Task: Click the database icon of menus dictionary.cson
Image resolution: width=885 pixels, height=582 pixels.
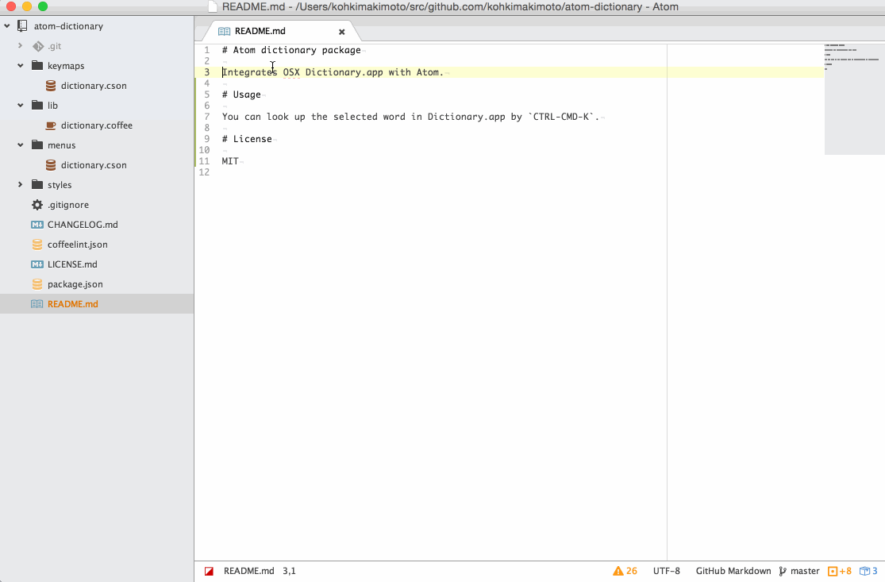Action: pyautogui.click(x=51, y=165)
